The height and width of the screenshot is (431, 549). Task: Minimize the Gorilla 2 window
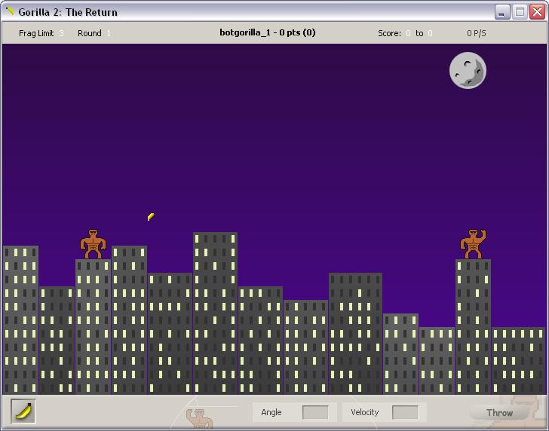(x=502, y=12)
